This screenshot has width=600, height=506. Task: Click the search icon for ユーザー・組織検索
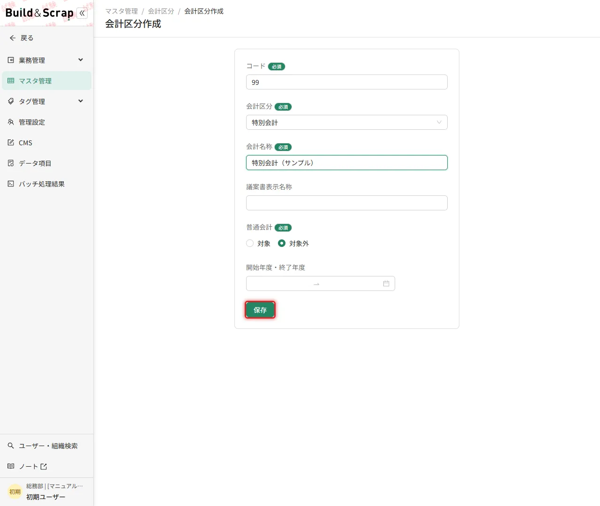coord(11,446)
